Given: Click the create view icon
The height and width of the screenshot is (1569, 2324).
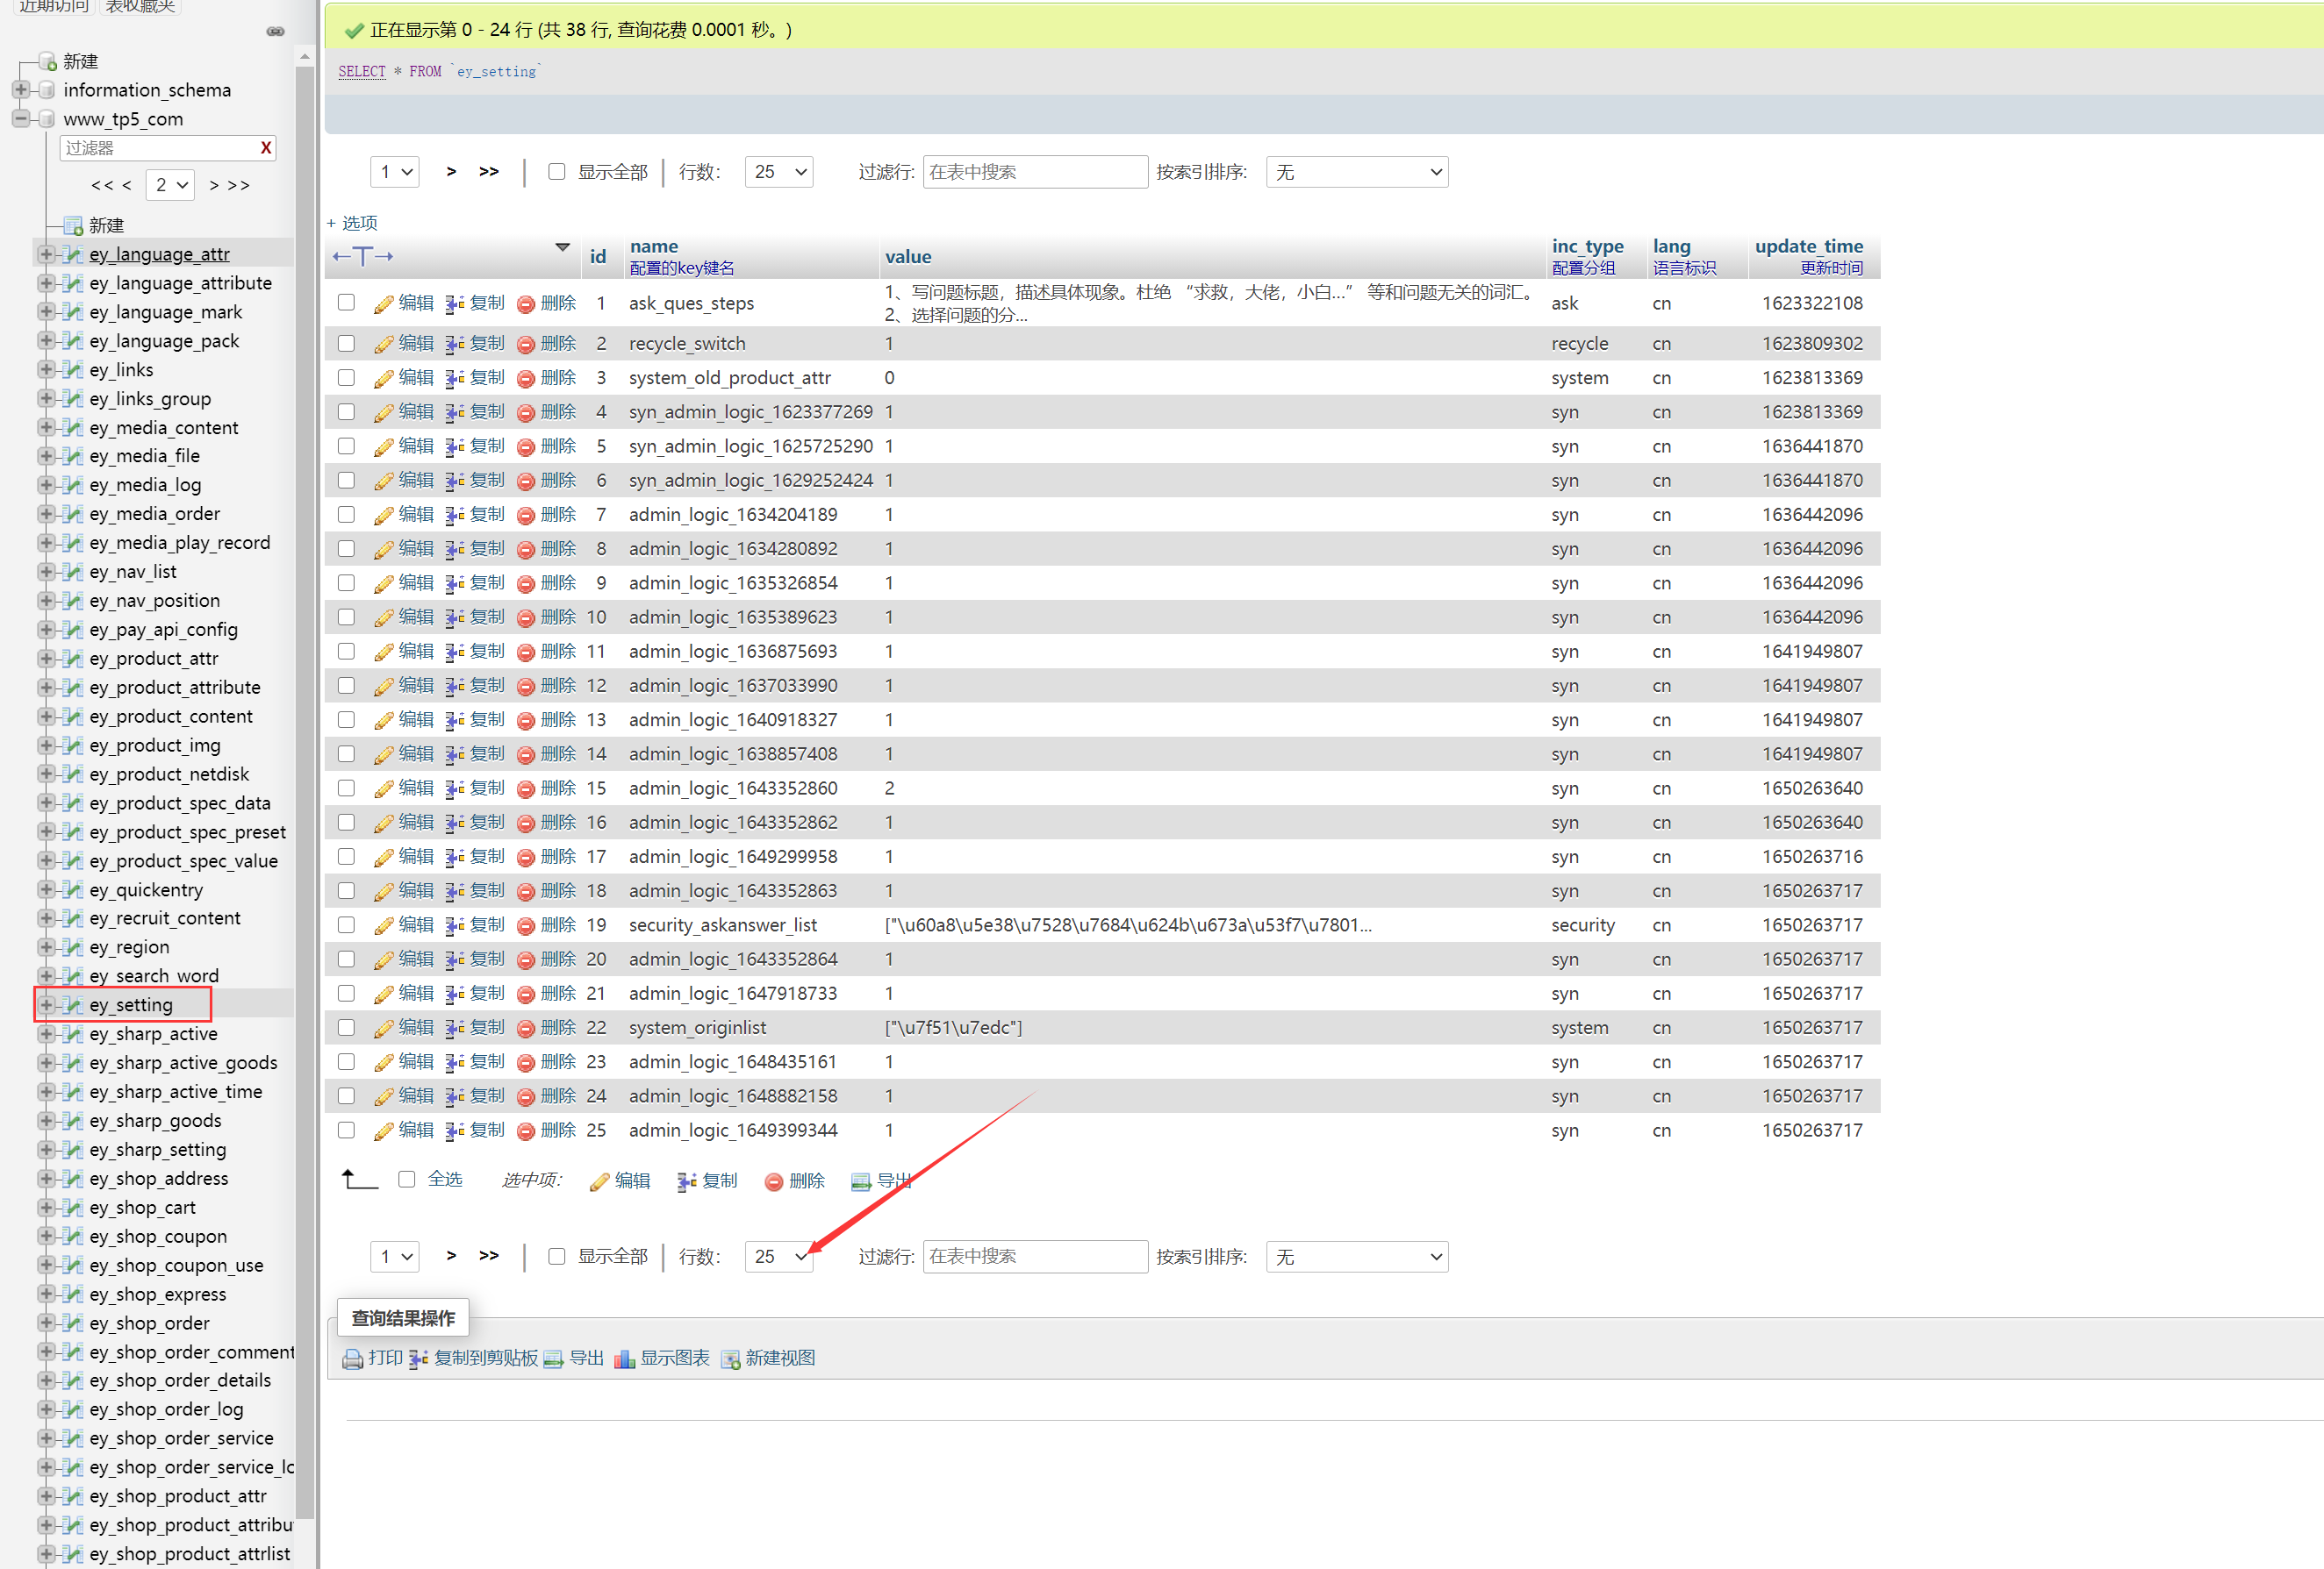Looking at the screenshot, I should tap(731, 1359).
